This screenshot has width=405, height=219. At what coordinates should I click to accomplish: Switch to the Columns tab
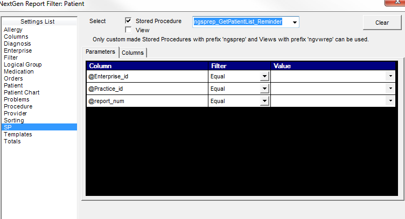[x=133, y=53]
